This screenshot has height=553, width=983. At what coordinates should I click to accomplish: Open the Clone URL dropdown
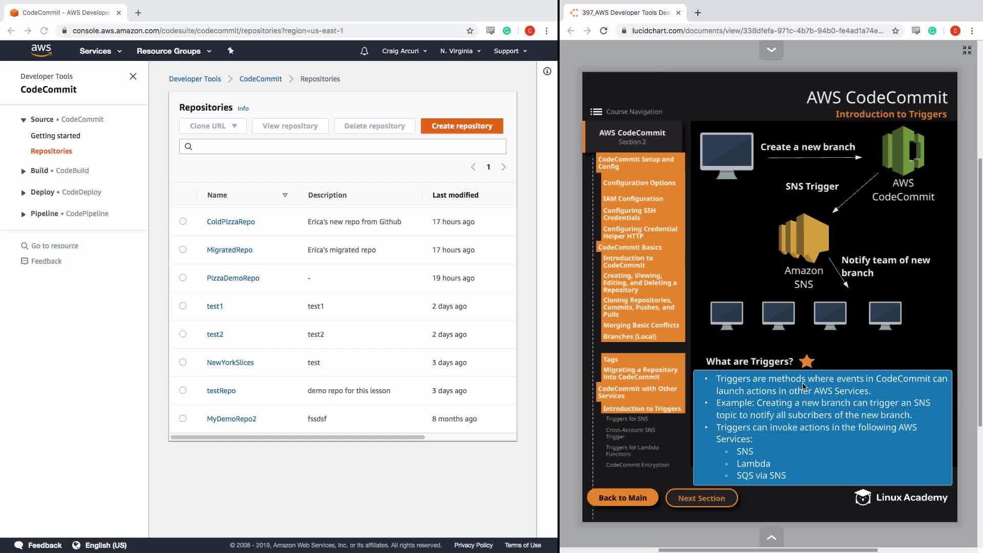pyautogui.click(x=213, y=126)
